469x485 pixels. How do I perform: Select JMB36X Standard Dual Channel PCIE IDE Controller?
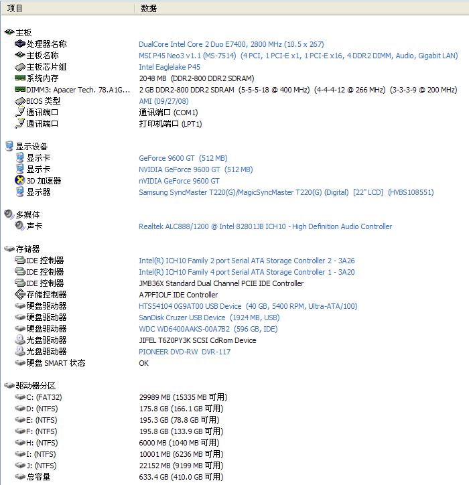coord(221,283)
